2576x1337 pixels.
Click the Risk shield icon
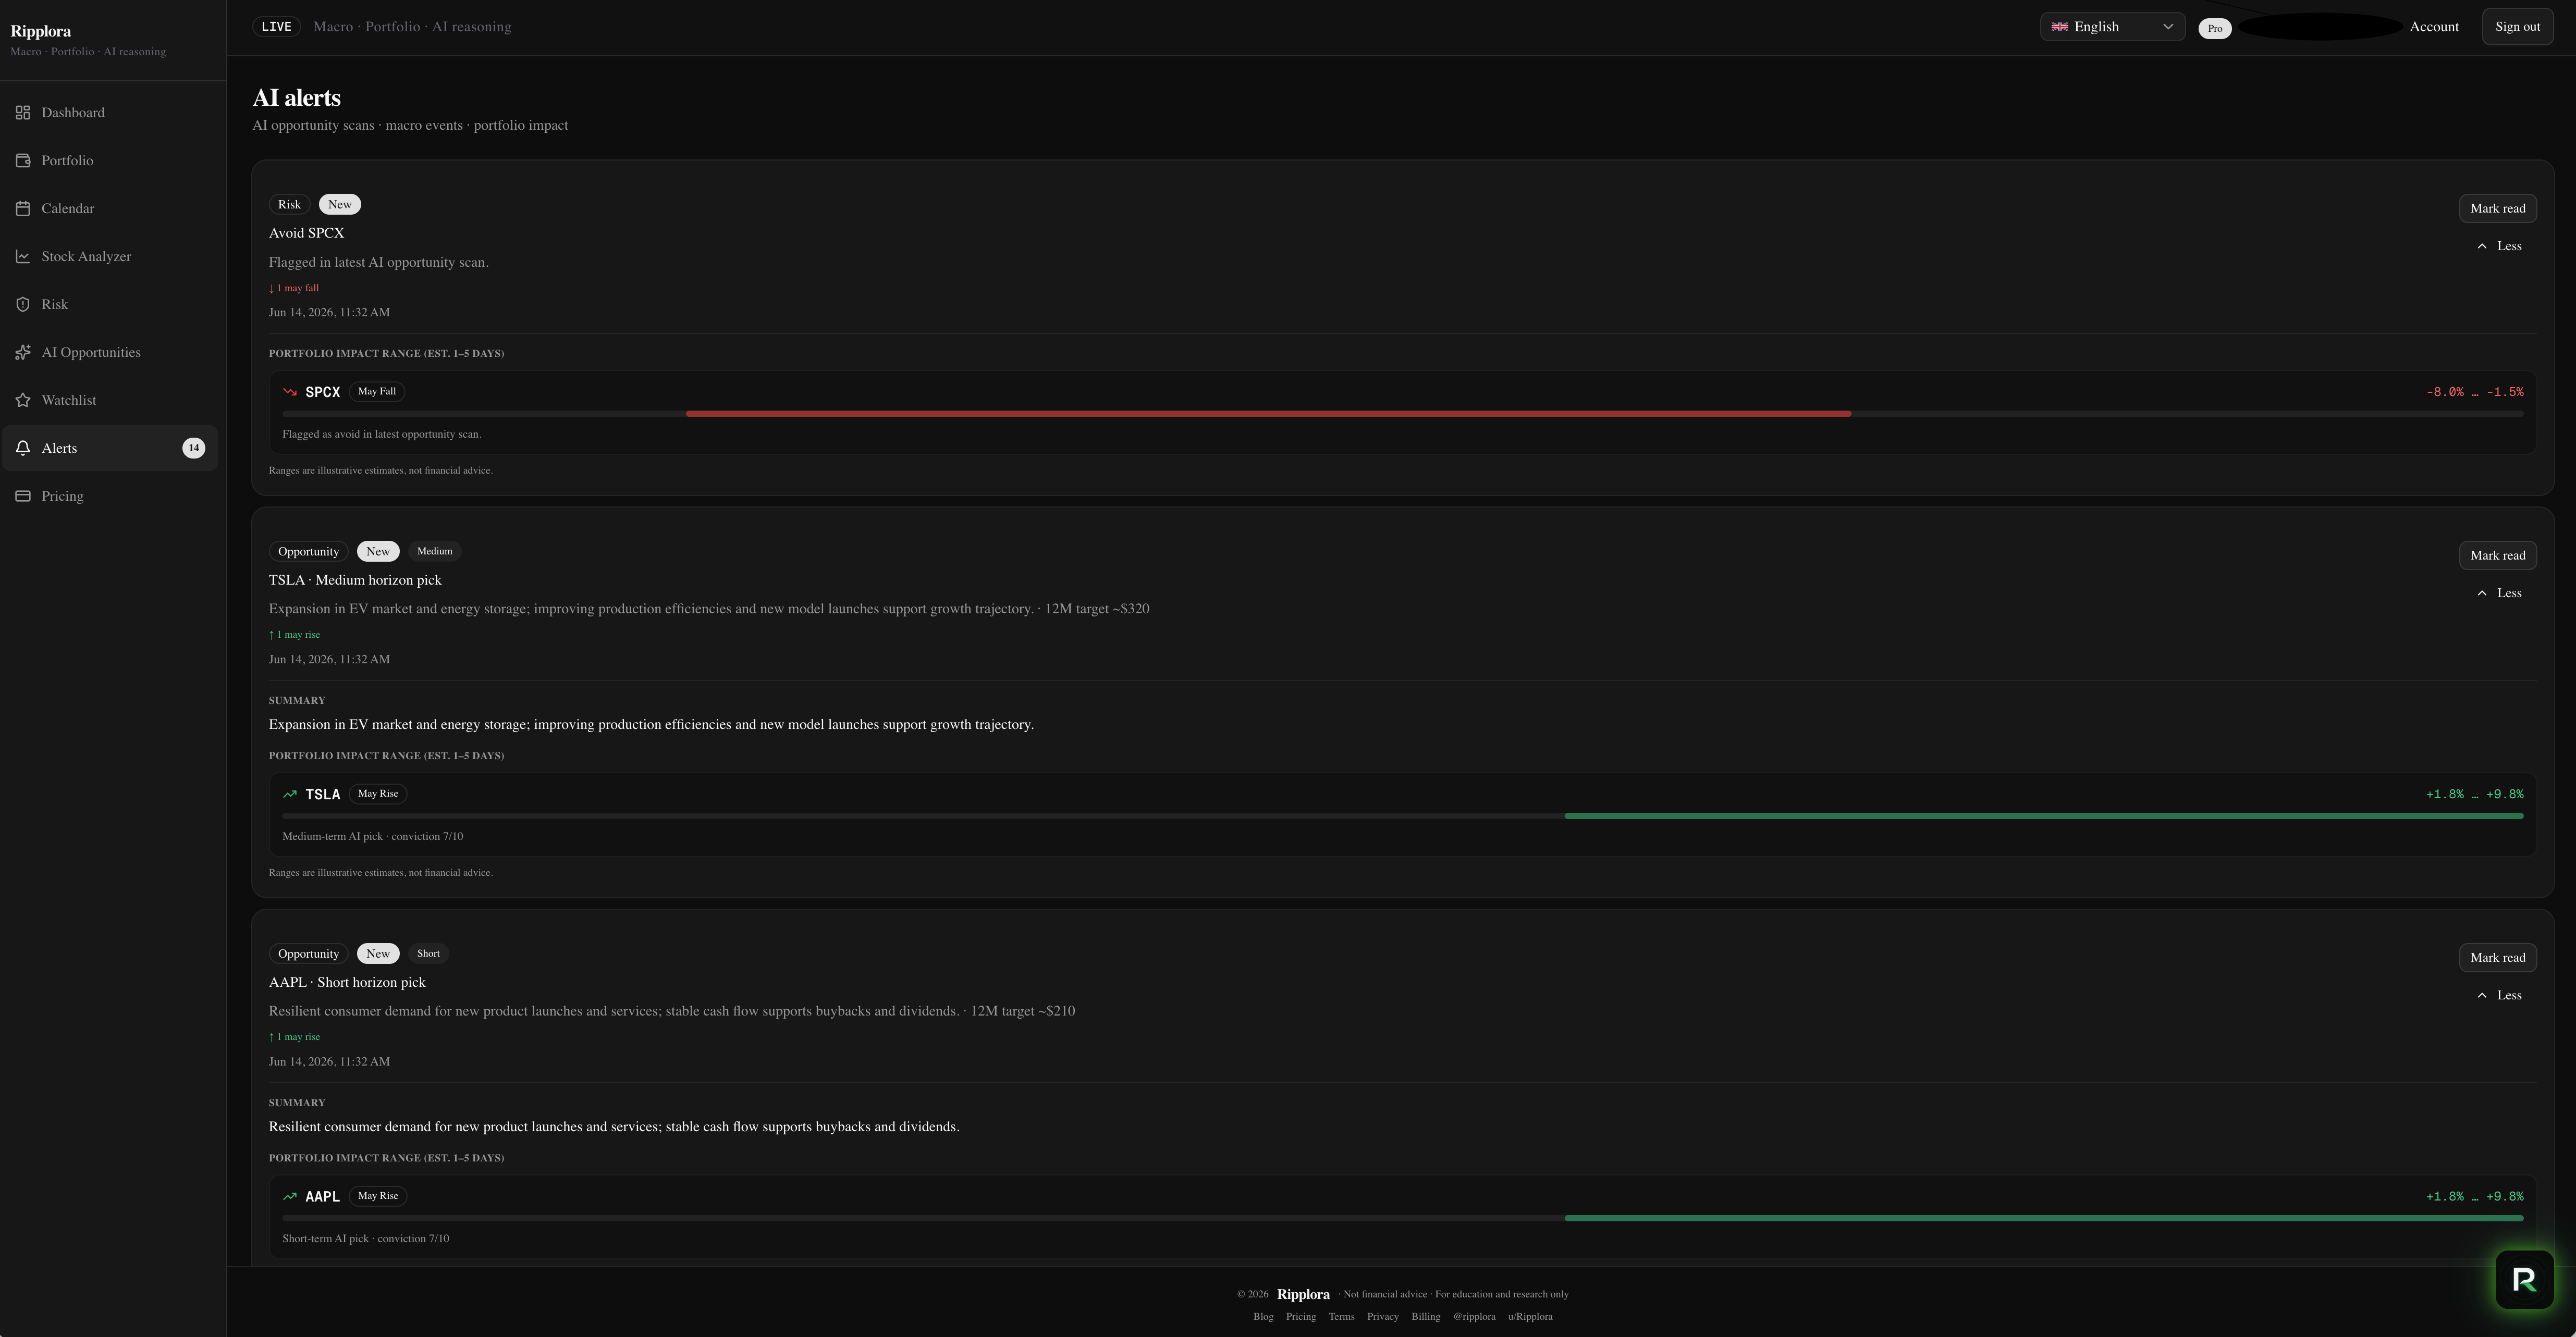pos(23,305)
